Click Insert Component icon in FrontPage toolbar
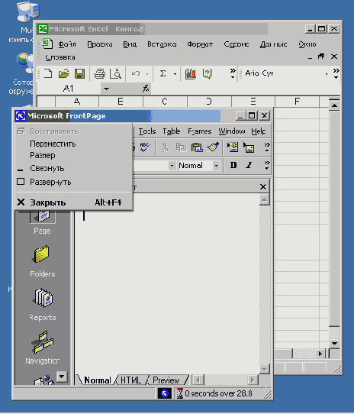The height and width of the screenshot is (414, 354). pos(233,147)
